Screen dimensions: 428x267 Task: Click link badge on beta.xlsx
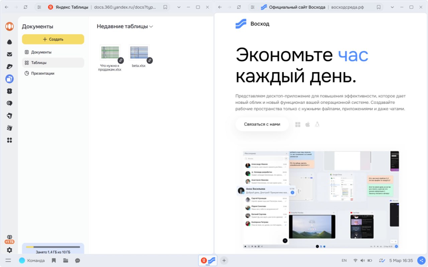150,60
